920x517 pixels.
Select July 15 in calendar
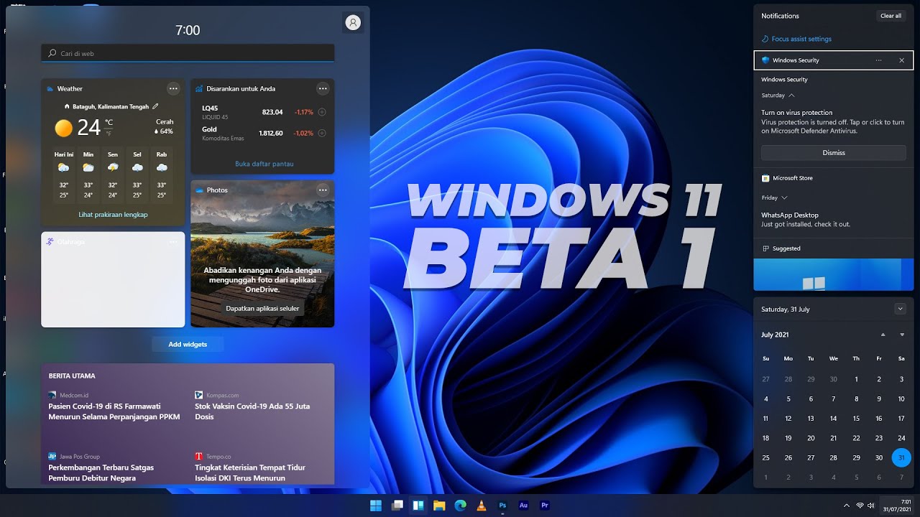click(x=856, y=418)
